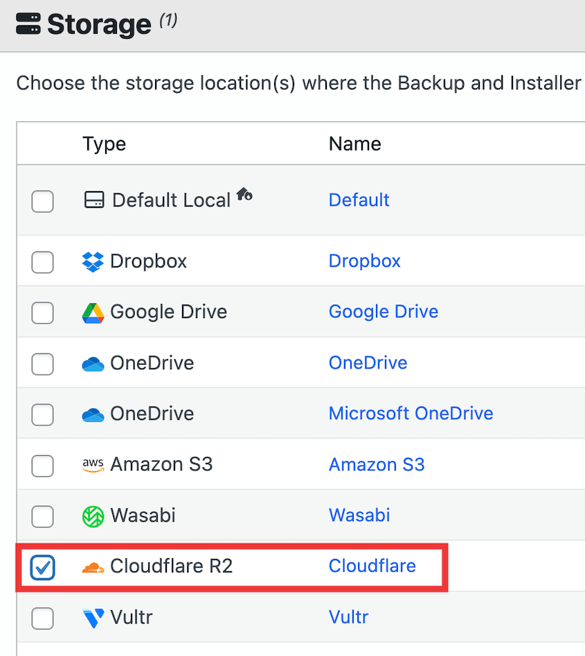Viewport: 585px width, 656px height.
Task: Click the Dropbox logo icon
Action: pyautogui.click(x=93, y=262)
